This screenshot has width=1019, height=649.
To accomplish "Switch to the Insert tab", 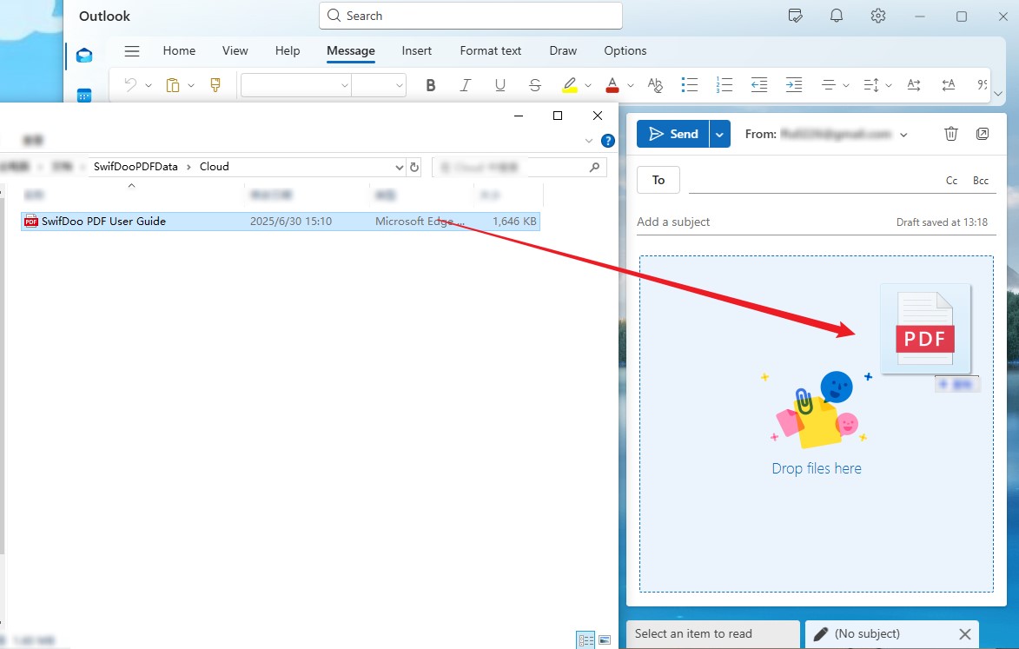I will click(x=417, y=50).
